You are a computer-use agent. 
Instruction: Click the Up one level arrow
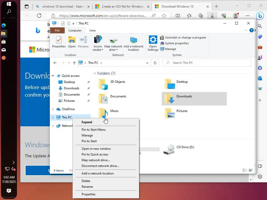(x=74, y=63)
